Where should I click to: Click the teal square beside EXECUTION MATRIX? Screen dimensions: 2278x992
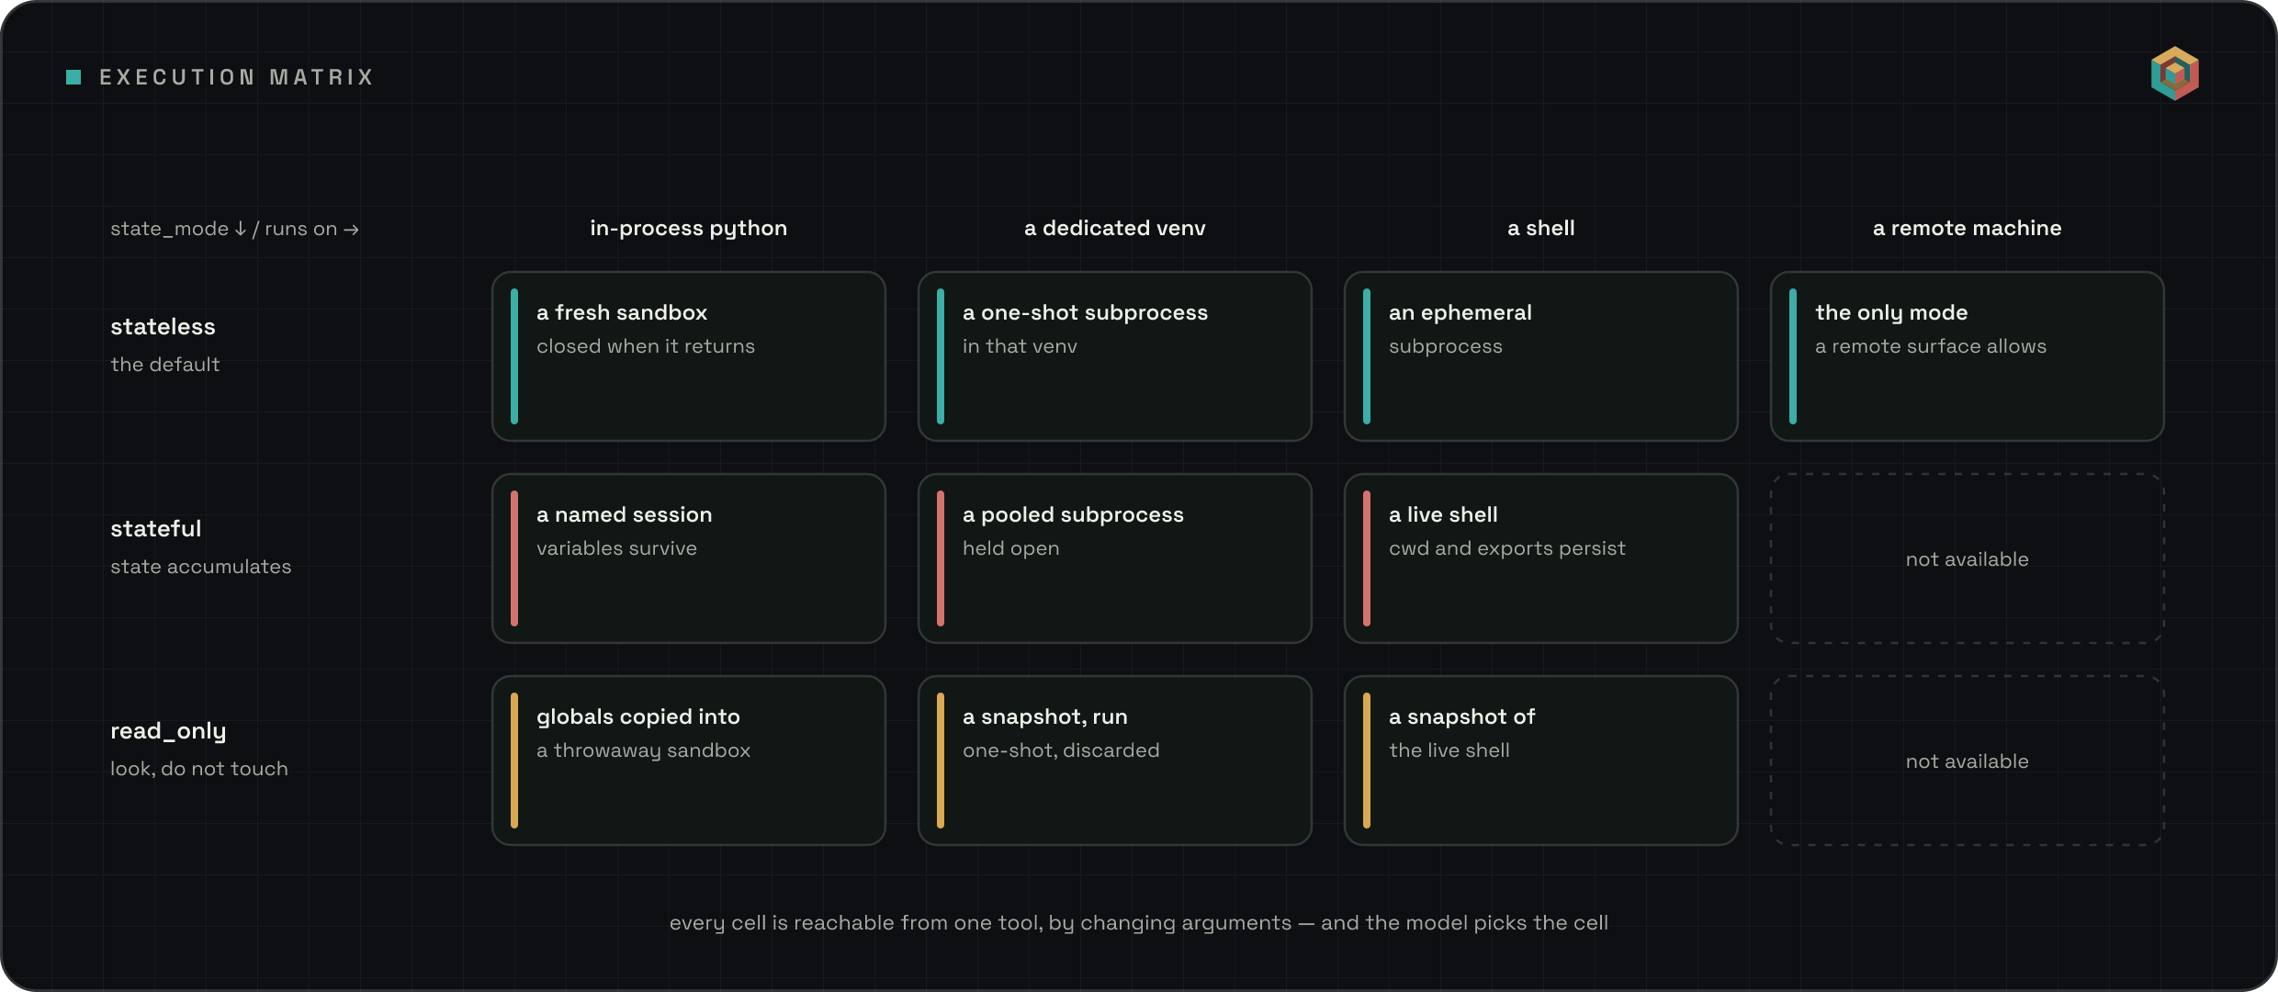(x=74, y=77)
